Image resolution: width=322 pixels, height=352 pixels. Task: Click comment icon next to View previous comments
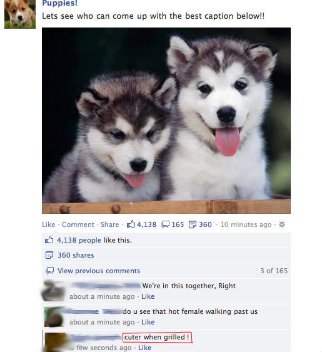49,271
